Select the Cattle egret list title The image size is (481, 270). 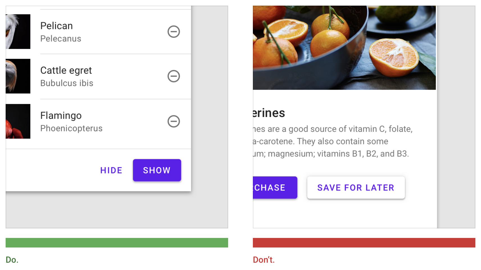pyautogui.click(x=66, y=70)
